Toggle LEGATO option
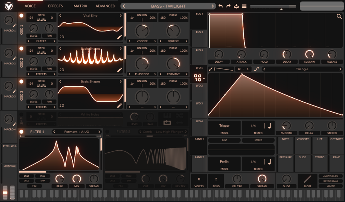 pyautogui.click(x=331, y=186)
